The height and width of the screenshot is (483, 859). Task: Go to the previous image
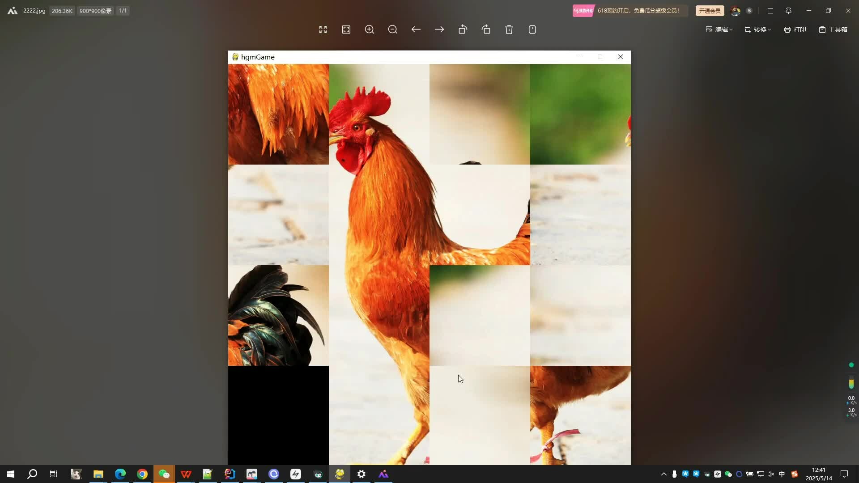coord(416,30)
